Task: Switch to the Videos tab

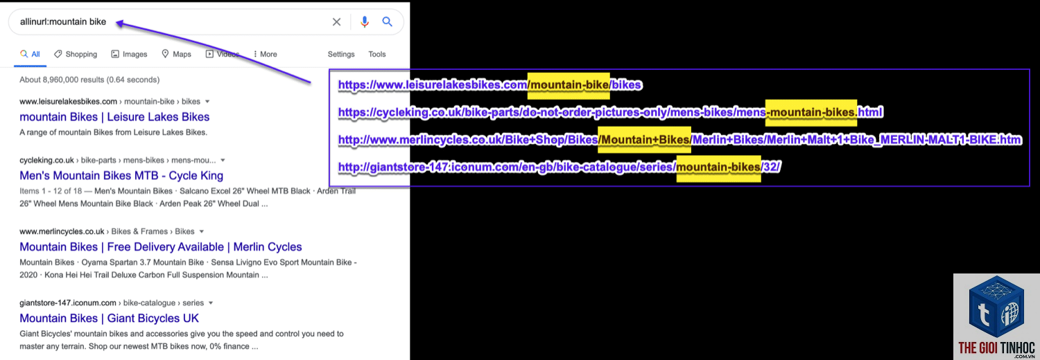Action: pos(223,54)
